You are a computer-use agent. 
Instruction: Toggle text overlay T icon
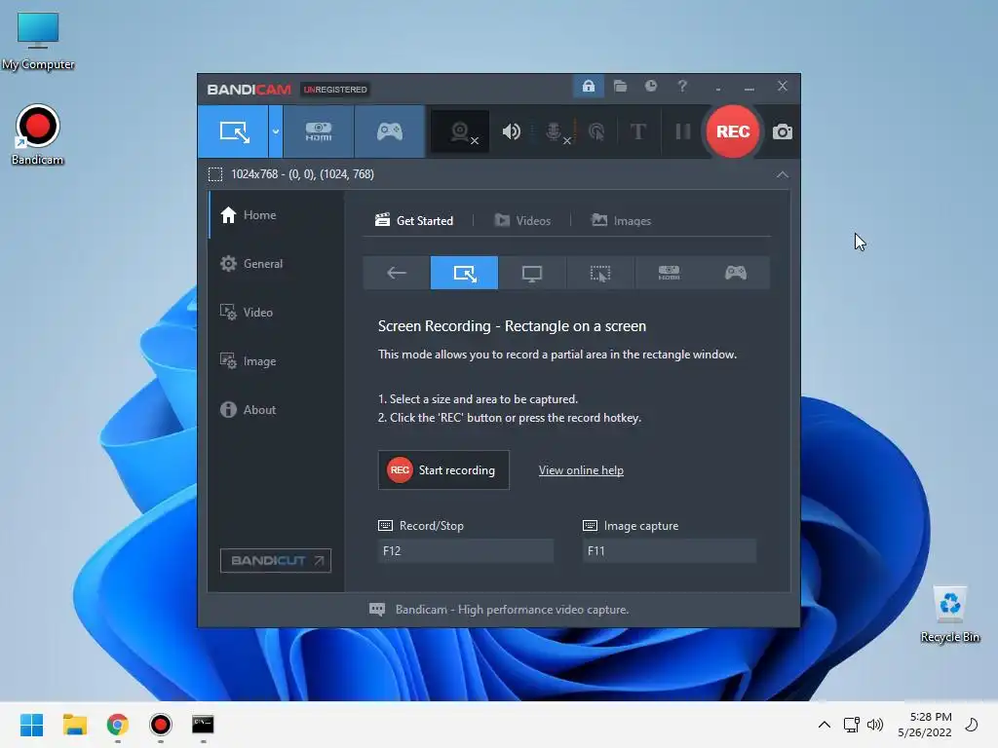point(637,131)
